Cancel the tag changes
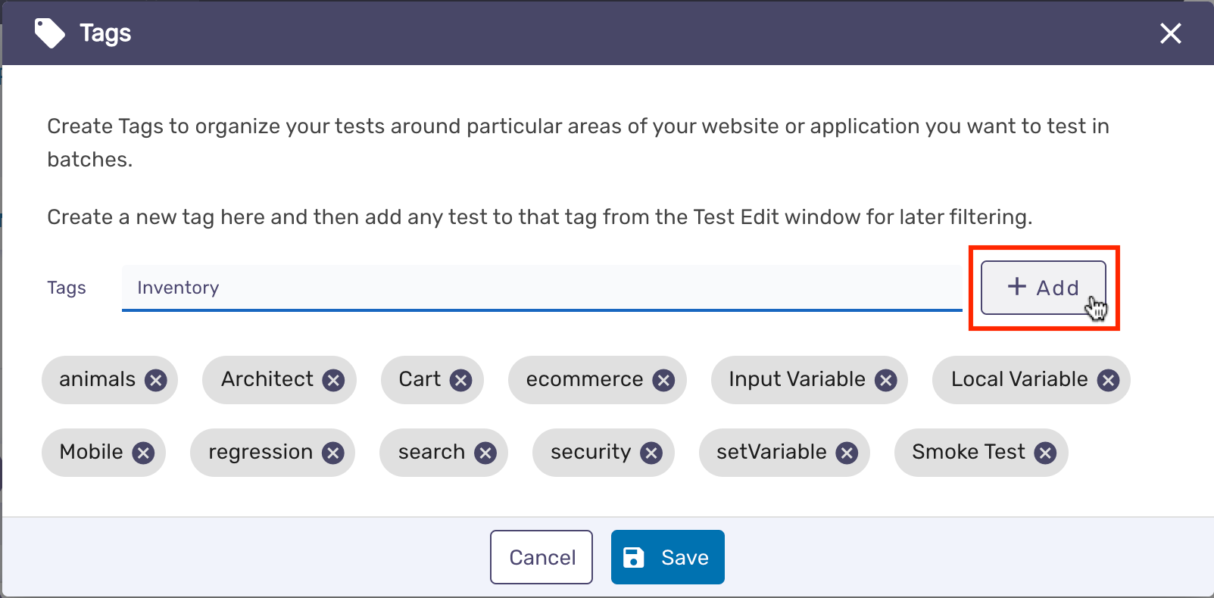 [x=541, y=557]
